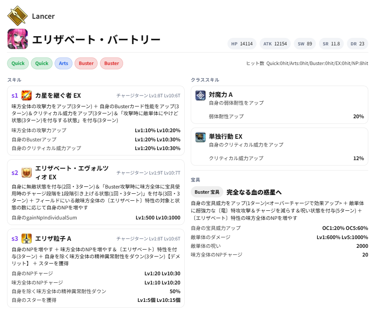Click the 自身のgainNpIndividualSum label
The image size is (378, 315).
(x=44, y=218)
